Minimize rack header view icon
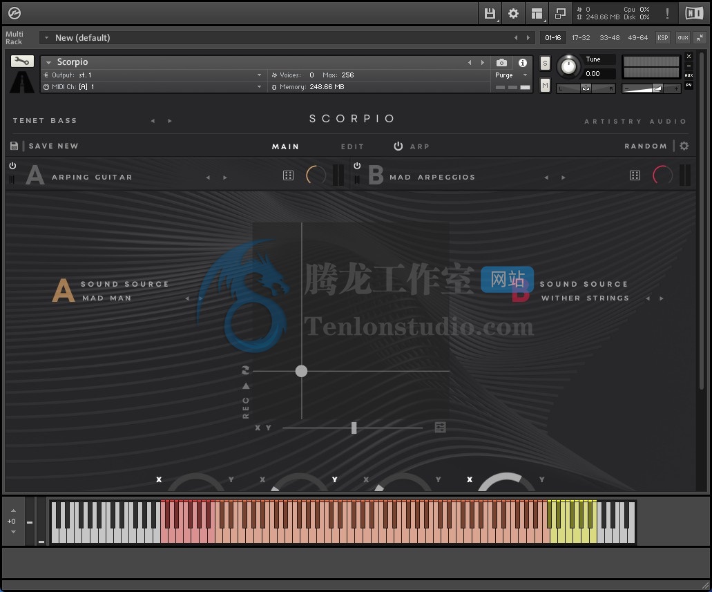 [700, 38]
